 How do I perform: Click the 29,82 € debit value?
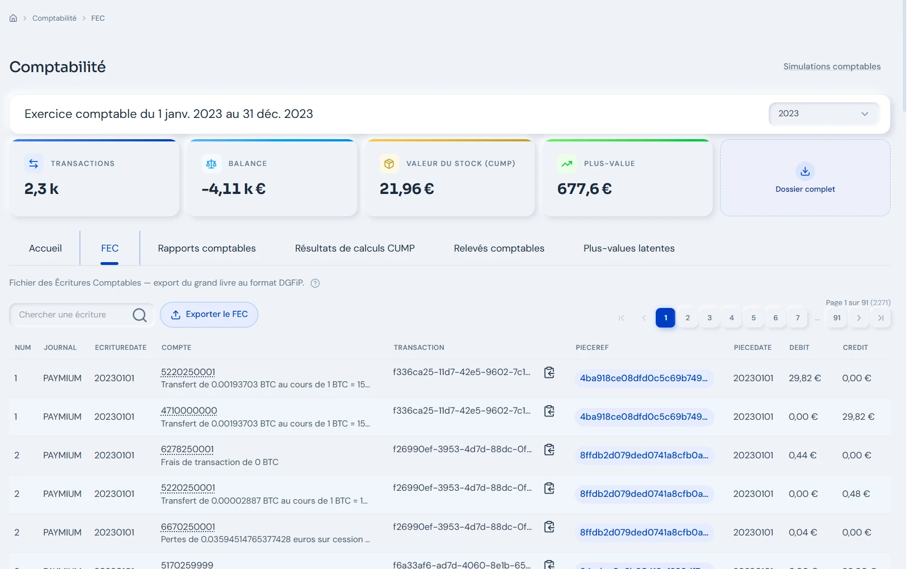coord(804,378)
